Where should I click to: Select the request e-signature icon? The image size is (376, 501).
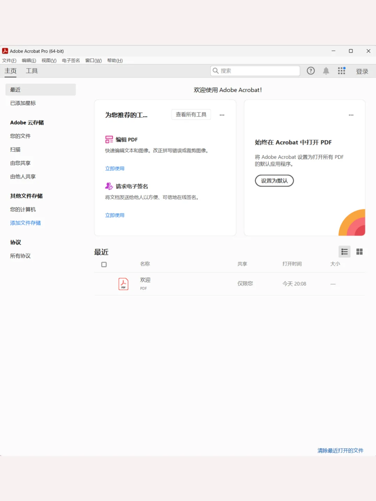tap(109, 186)
